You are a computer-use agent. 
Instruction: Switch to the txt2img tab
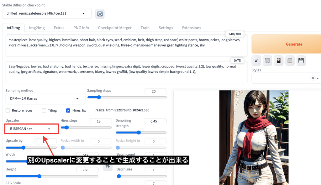[13, 28]
